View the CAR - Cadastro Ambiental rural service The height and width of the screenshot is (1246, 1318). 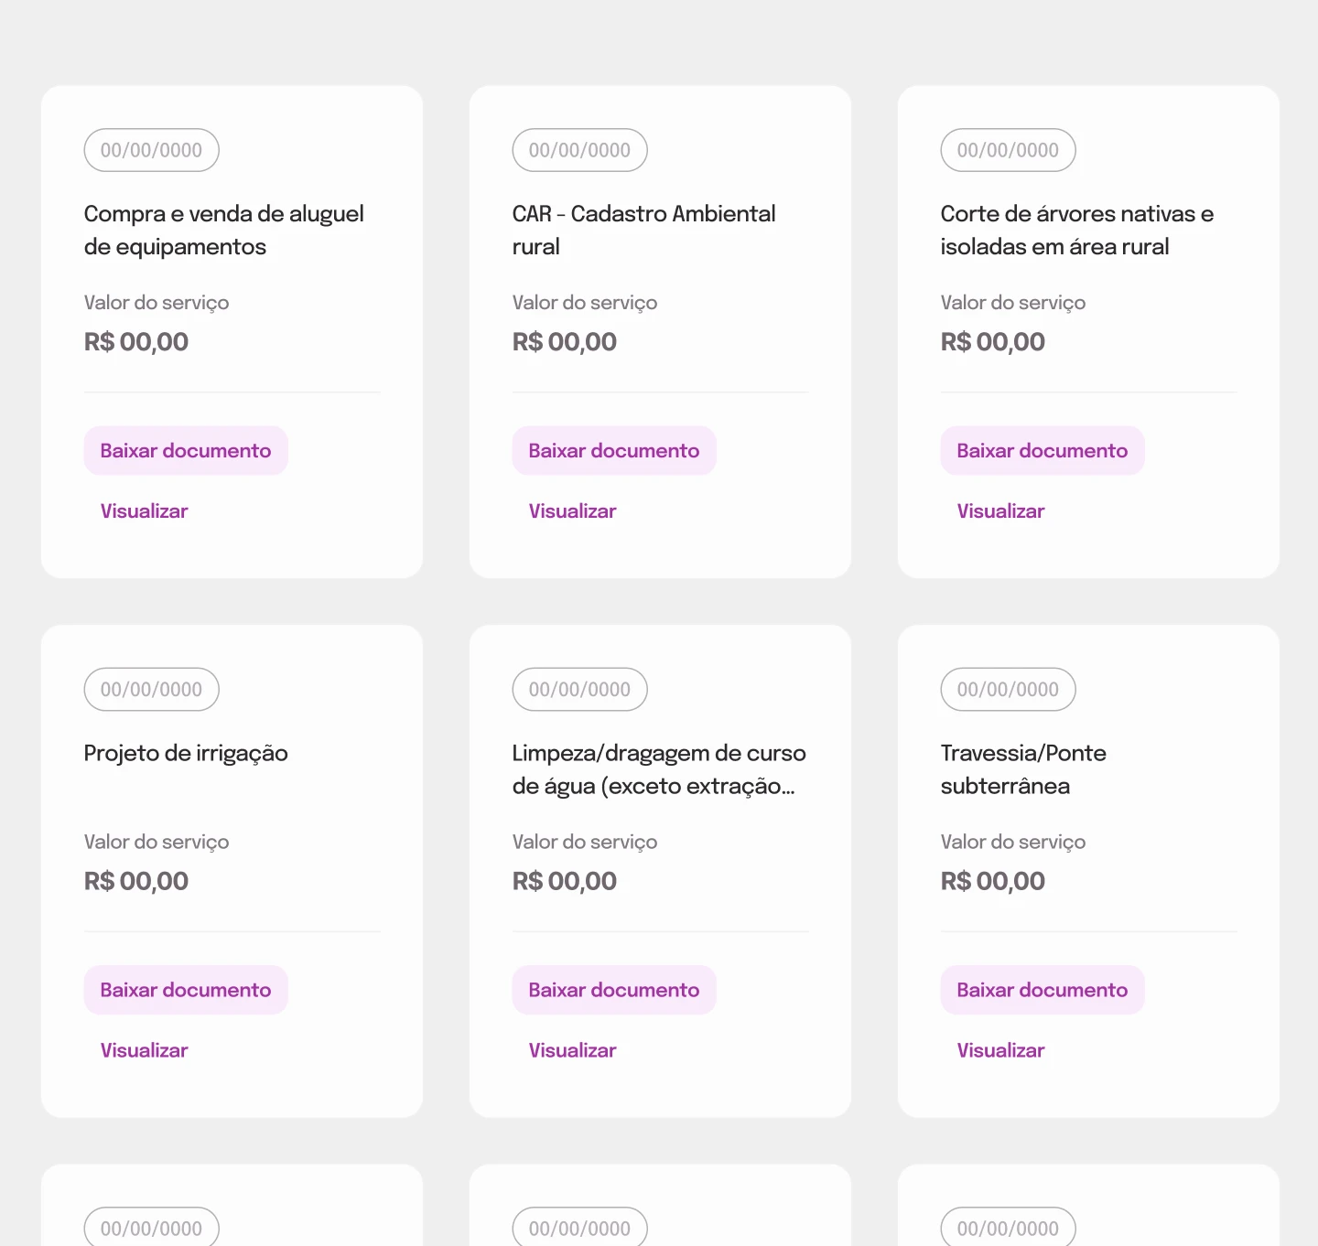coord(572,511)
